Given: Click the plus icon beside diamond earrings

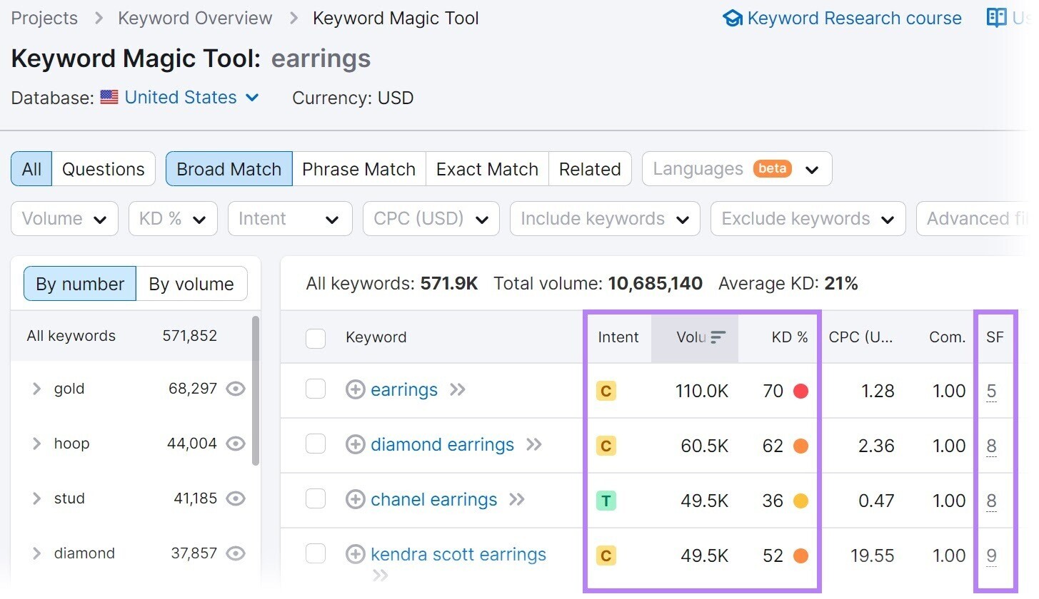Looking at the screenshot, I should pyautogui.click(x=355, y=444).
